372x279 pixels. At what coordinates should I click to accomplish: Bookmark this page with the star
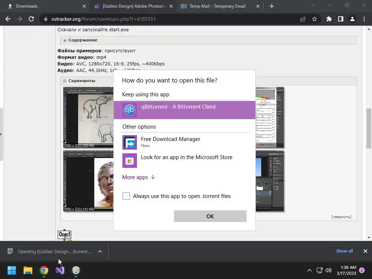click(315, 19)
